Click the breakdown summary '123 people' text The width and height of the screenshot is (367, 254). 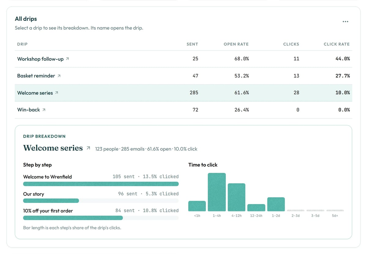click(x=106, y=149)
